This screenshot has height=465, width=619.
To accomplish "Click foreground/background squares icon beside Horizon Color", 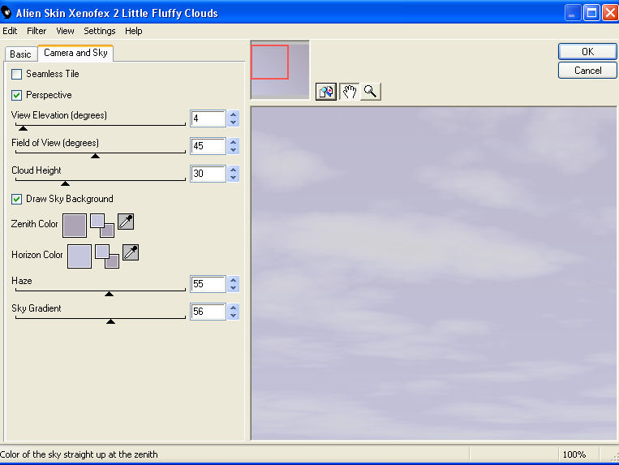I will tap(106, 256).
